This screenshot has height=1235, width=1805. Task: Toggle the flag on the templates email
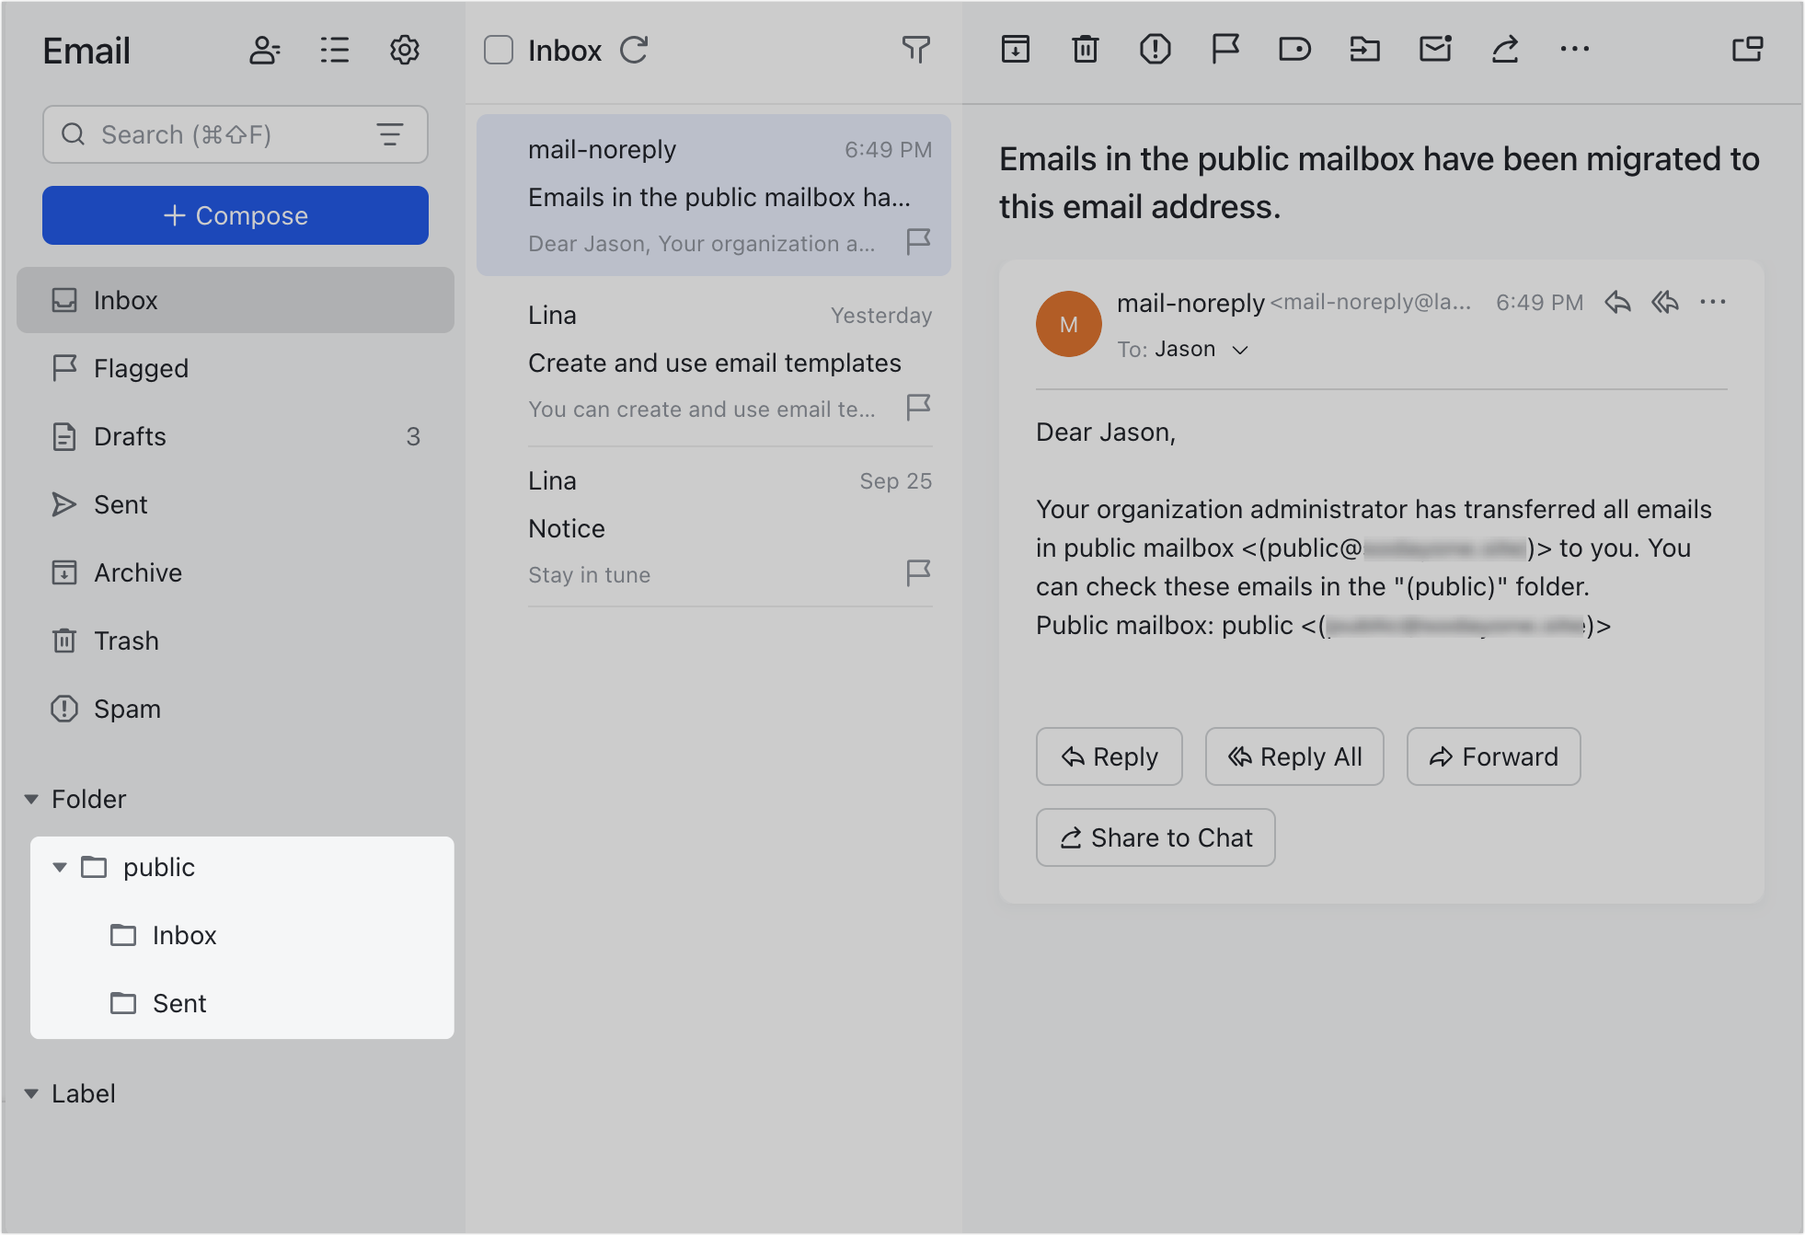[917, 408]
